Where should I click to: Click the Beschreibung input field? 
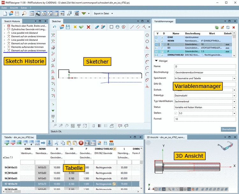coord(205,73)
